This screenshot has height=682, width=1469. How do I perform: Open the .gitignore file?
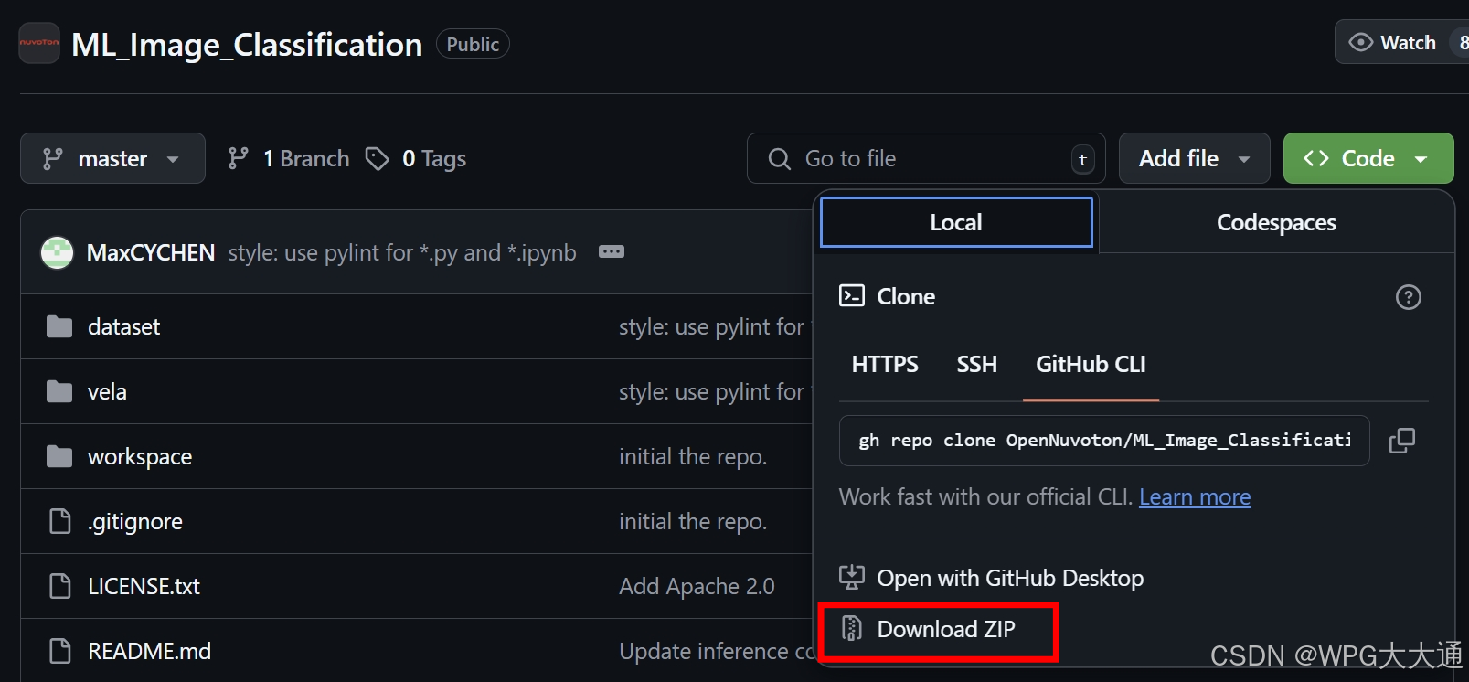135,521
